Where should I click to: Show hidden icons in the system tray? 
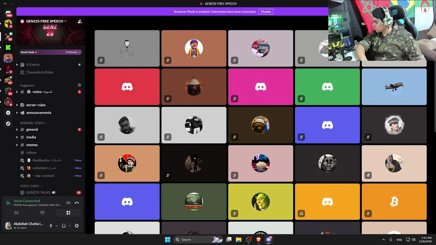coord(383,240)
